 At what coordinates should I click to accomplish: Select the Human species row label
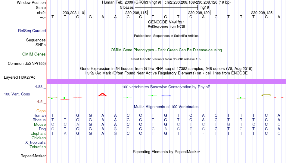tap(39, 115)
